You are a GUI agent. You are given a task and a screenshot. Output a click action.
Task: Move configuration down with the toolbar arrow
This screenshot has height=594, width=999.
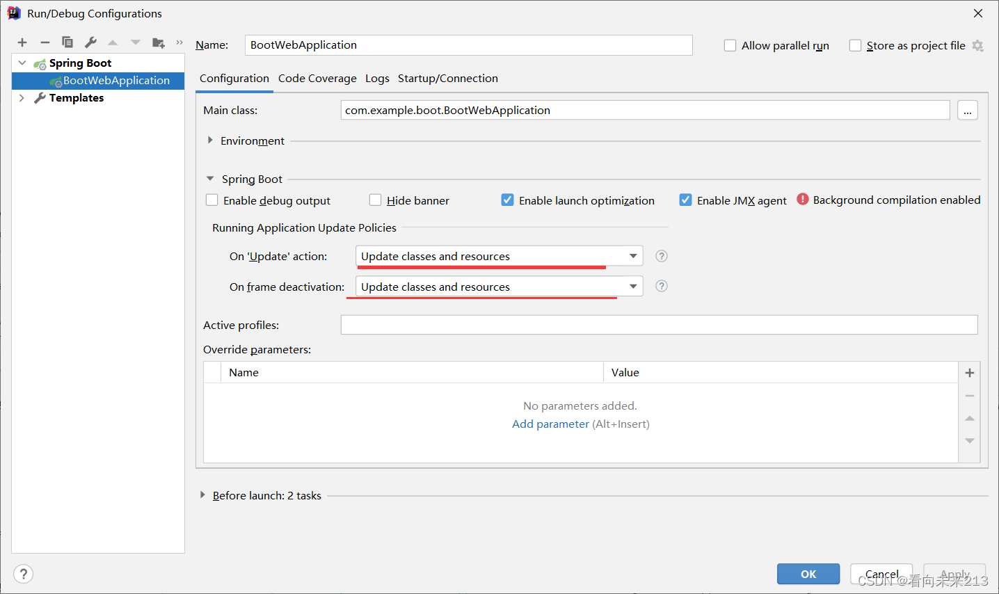(x=136, y=42)
